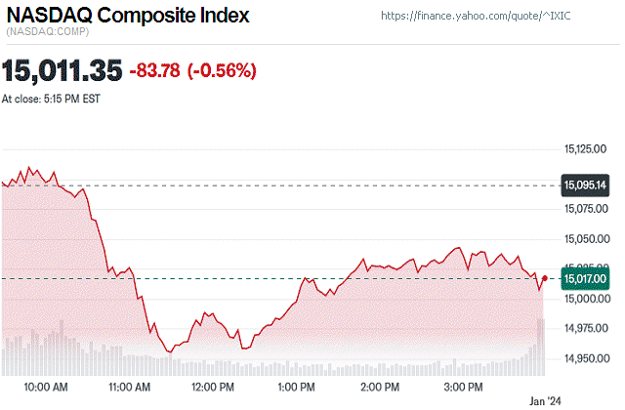Click the NASDAQ Composite Index title
The height and width of the screenshot is (410, 625).
[127, 17]
